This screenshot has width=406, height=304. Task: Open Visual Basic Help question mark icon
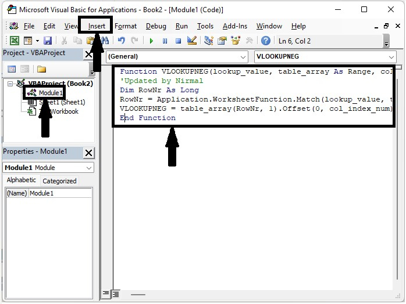pyautogui.click(x=266, y=41)
